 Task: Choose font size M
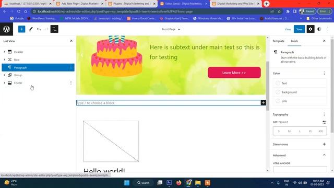click(x=289, y=131)
